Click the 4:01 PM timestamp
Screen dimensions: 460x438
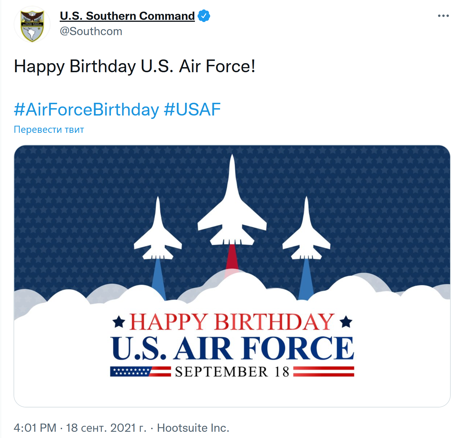pos(35,428)
